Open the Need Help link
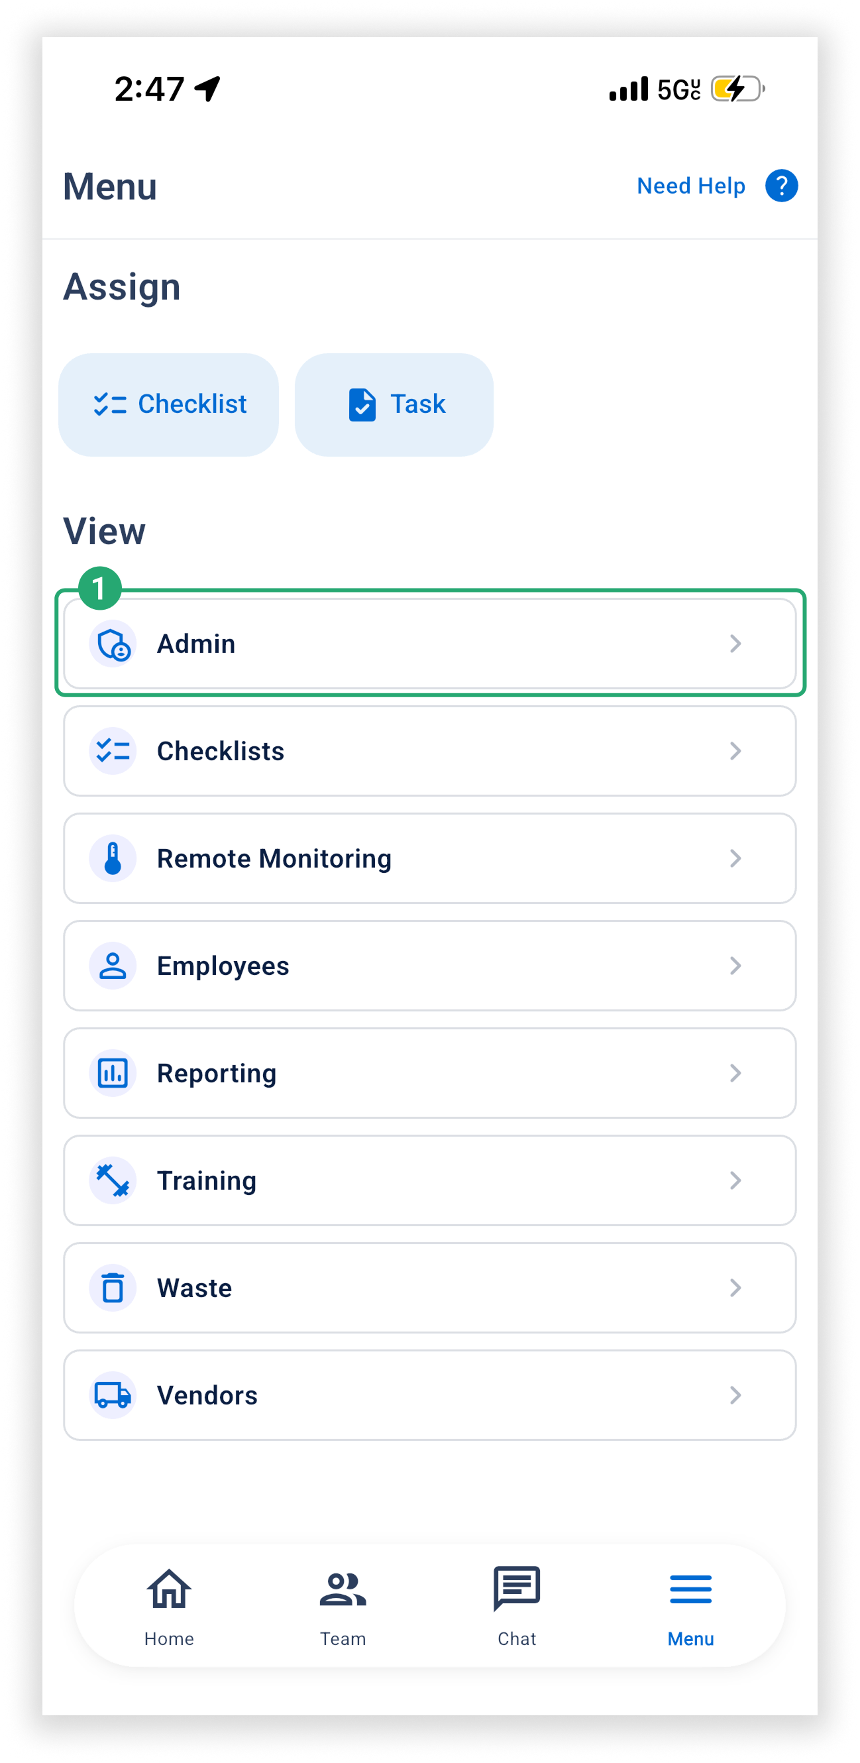 (x=690, y=186)
